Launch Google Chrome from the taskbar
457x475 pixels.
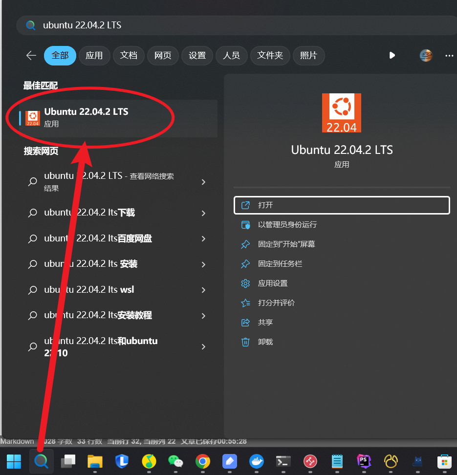click(x=202, y=461)
